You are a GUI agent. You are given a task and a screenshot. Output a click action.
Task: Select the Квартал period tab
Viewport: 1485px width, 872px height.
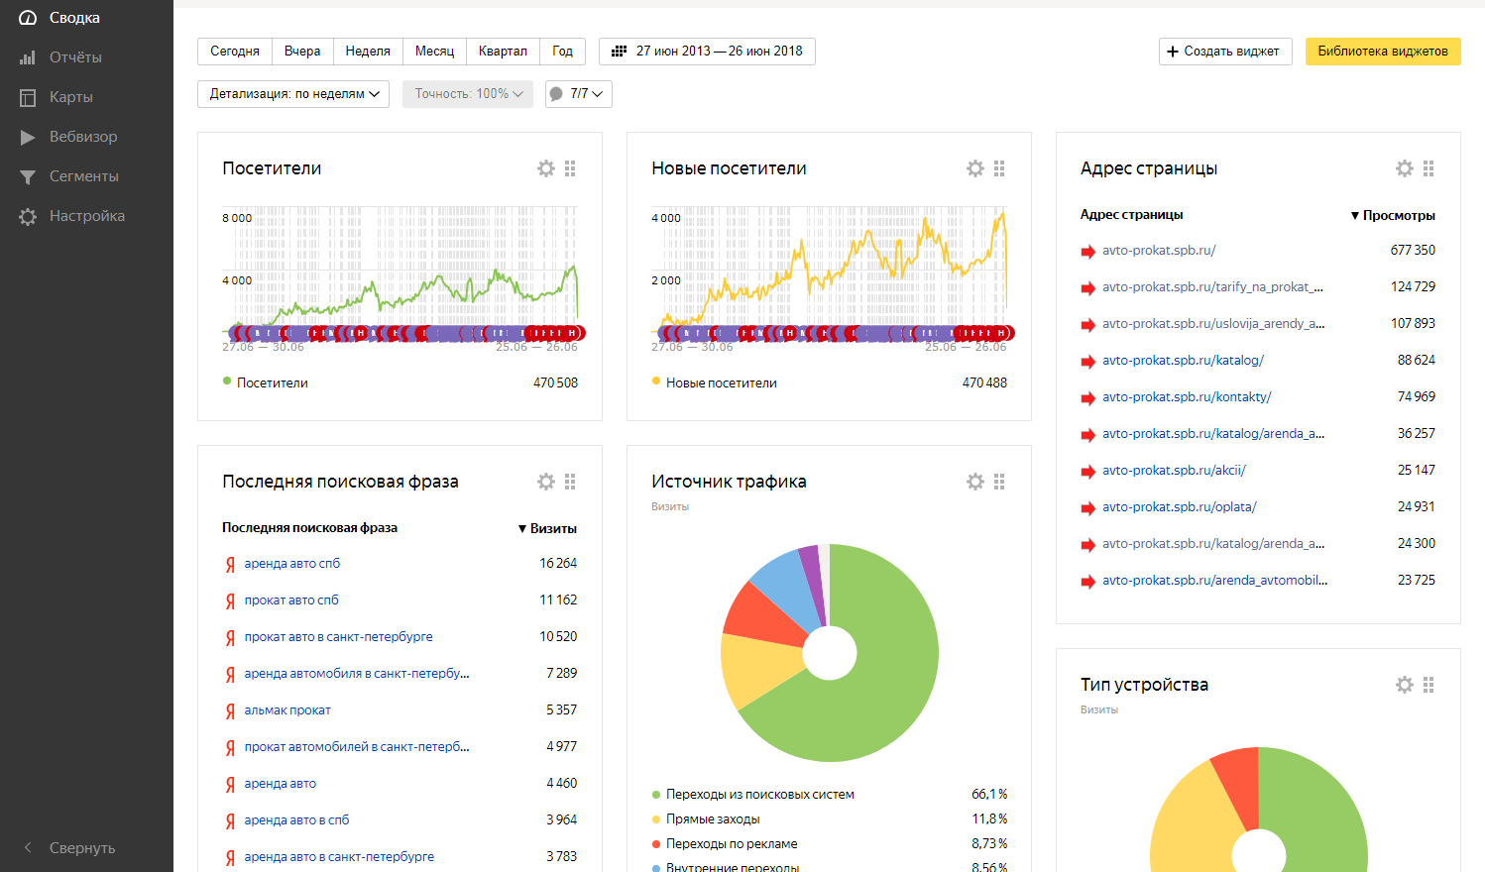pyautogui.click(x=503, y=52)
